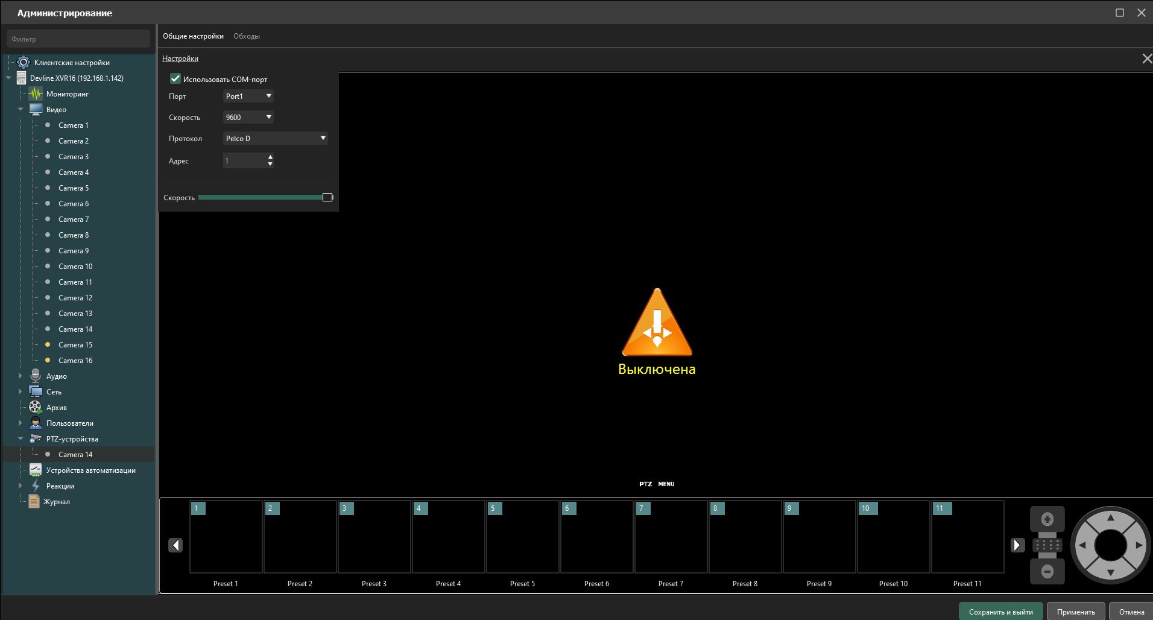Viewport: 1153px width, 620px height.
Task: Click Сохранить и выйти button
Action: 1000,612
